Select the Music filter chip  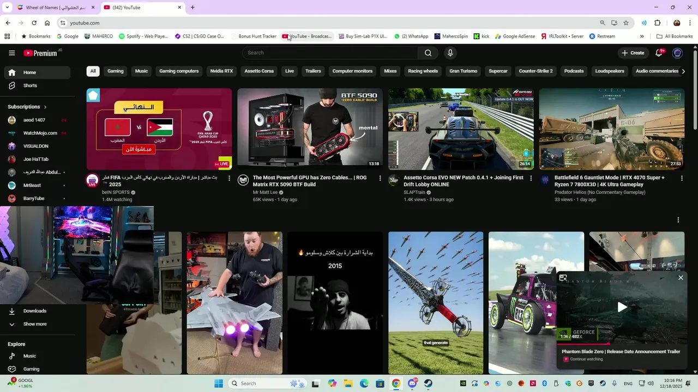tap(141, 71)
